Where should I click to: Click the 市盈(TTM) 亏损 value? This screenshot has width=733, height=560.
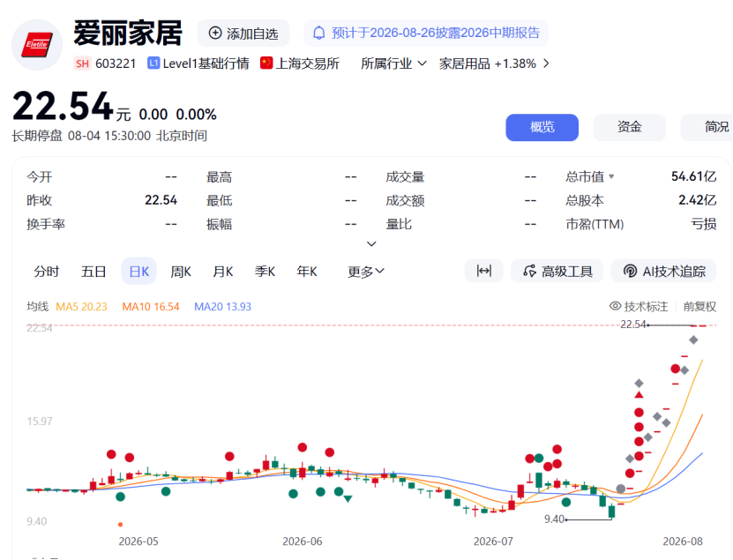(704, 224)
